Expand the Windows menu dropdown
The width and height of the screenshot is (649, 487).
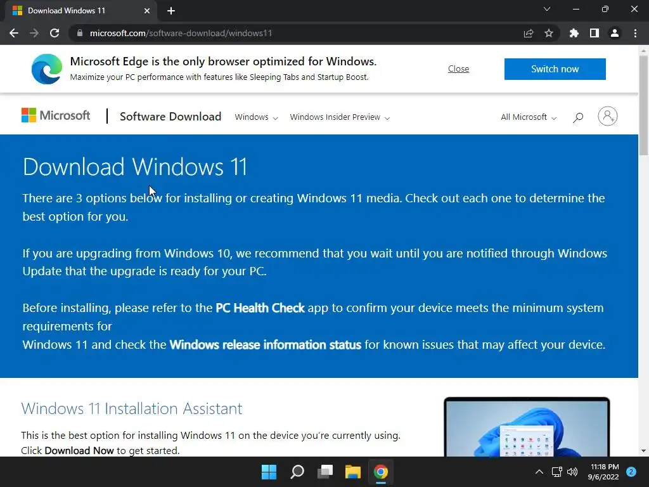click(x=256, y=117)
